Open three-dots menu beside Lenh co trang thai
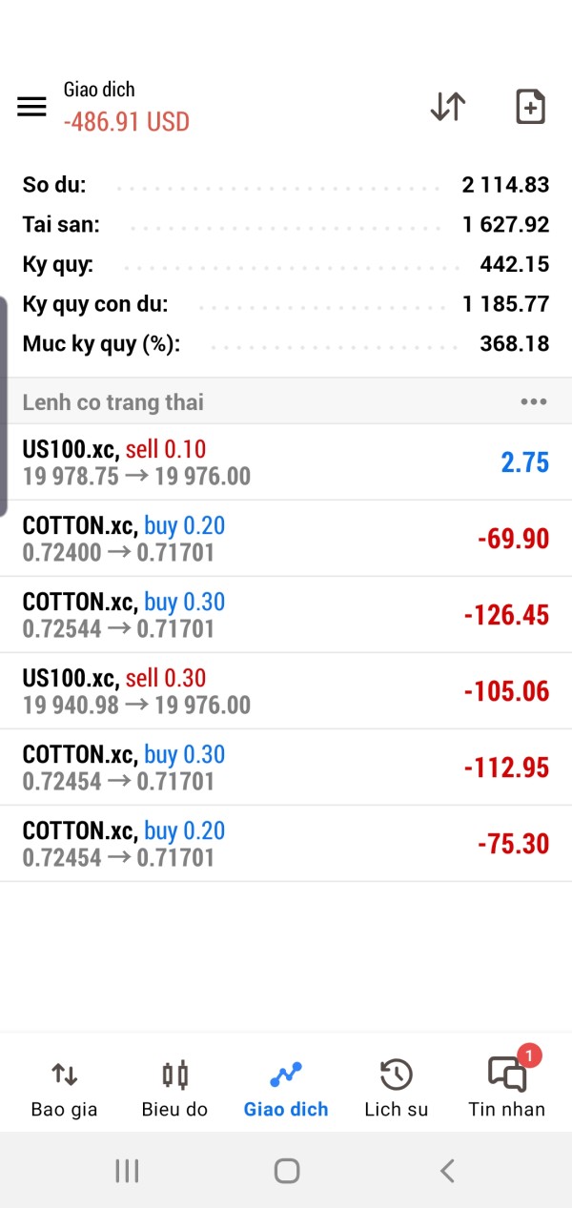 [534, 401]
